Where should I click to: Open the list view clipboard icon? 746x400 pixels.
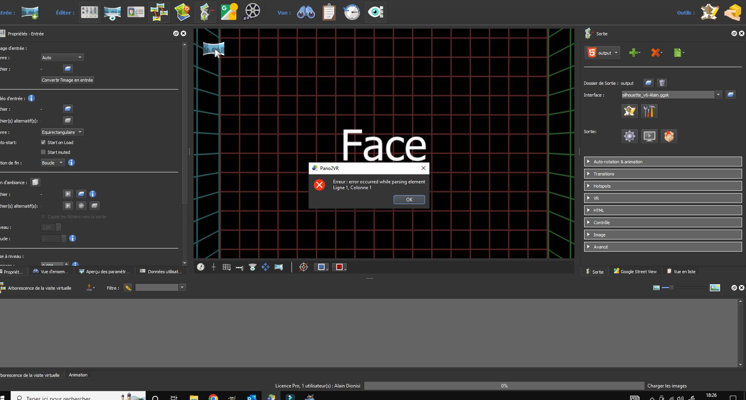(x=329, y=12)
